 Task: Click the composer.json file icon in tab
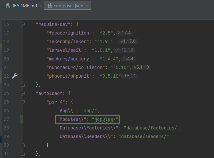(49, 6)
